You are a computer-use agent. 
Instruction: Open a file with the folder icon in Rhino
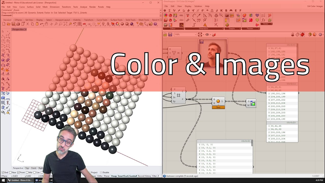point(9,24)
